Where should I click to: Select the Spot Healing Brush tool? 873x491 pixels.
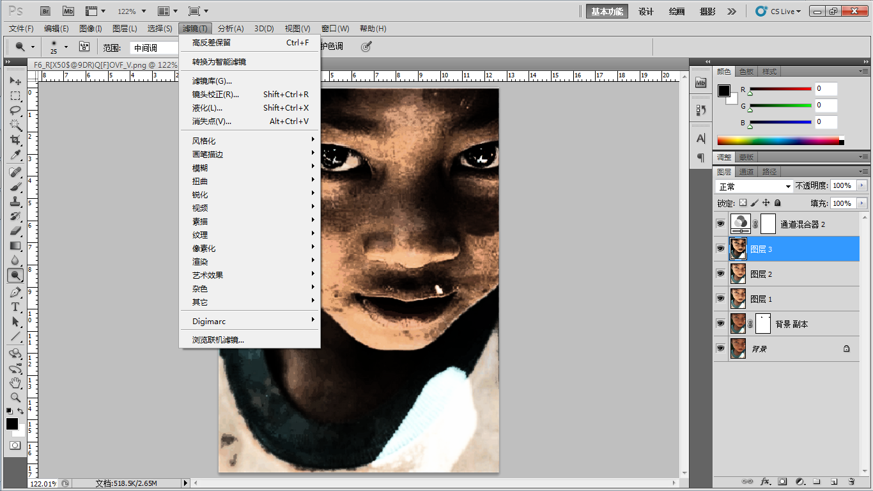pos(15,172)
